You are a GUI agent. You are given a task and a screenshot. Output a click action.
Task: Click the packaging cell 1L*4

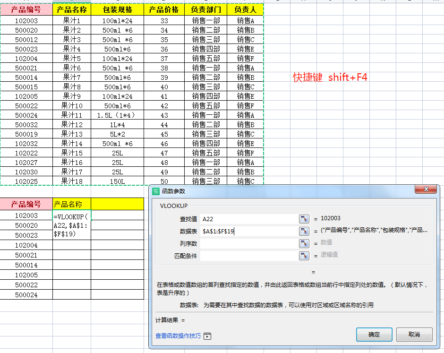coord(117,124)
